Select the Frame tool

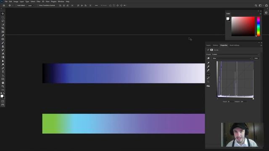coord(3,32)
